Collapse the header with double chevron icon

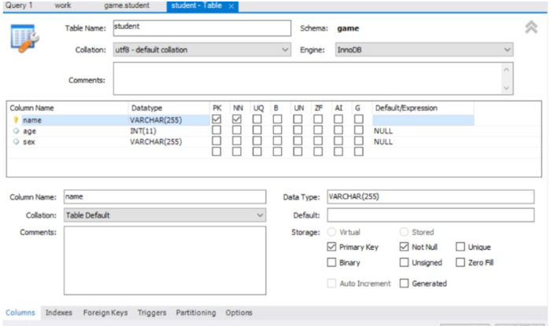tap(531, 27)
